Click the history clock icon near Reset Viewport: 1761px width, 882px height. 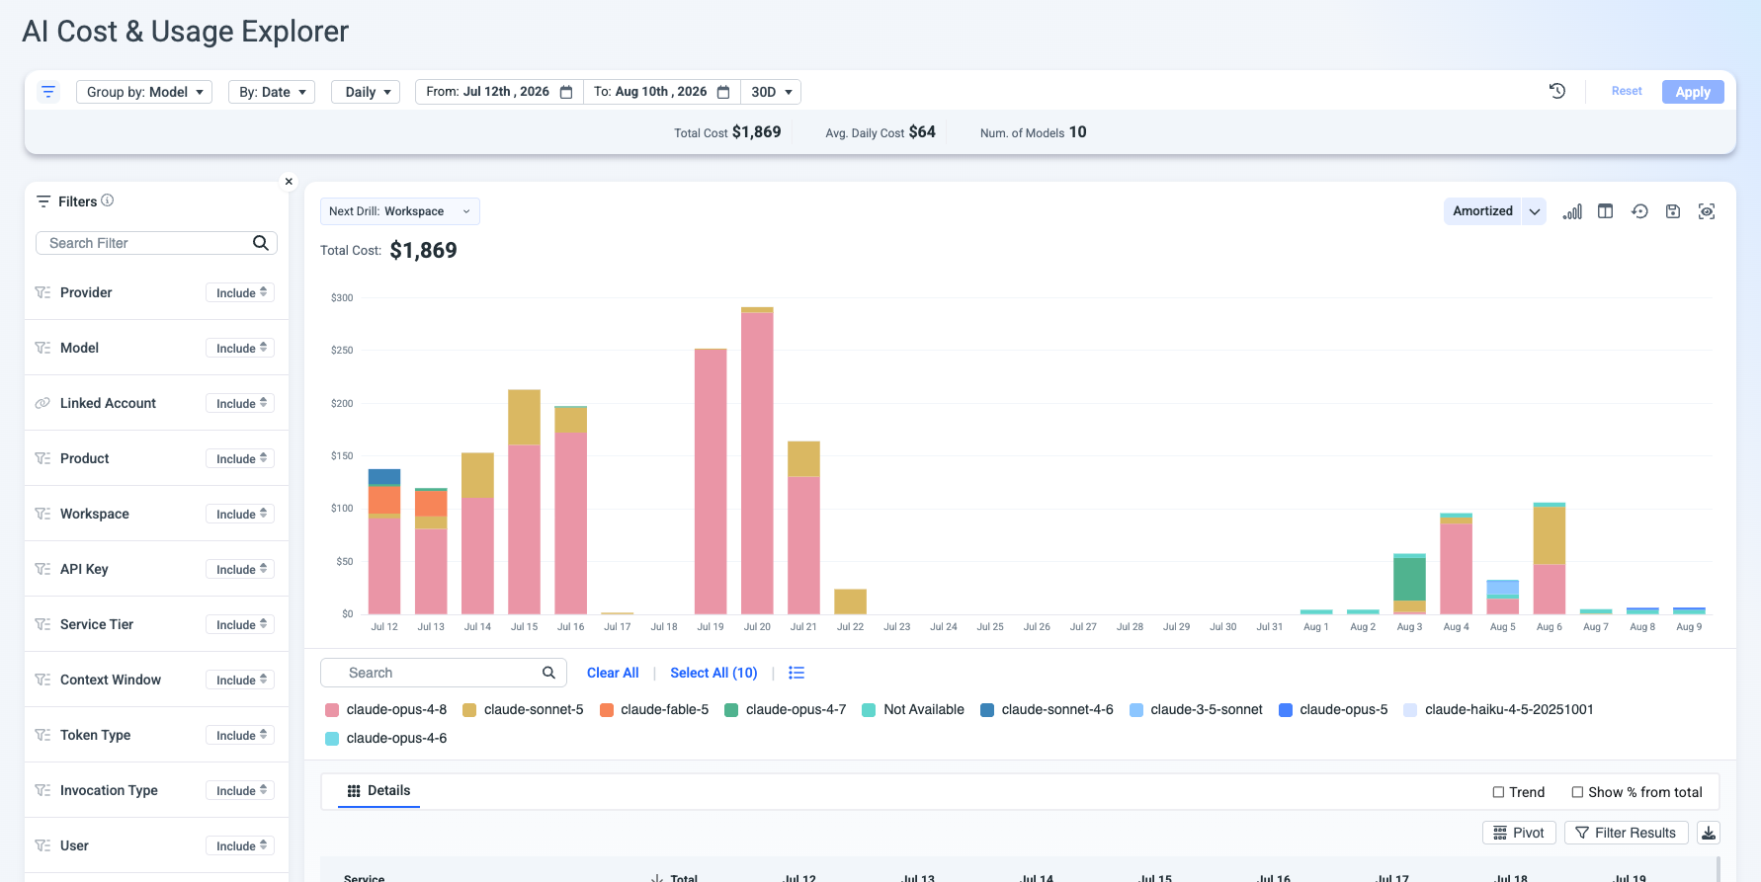coord(1557,91)
